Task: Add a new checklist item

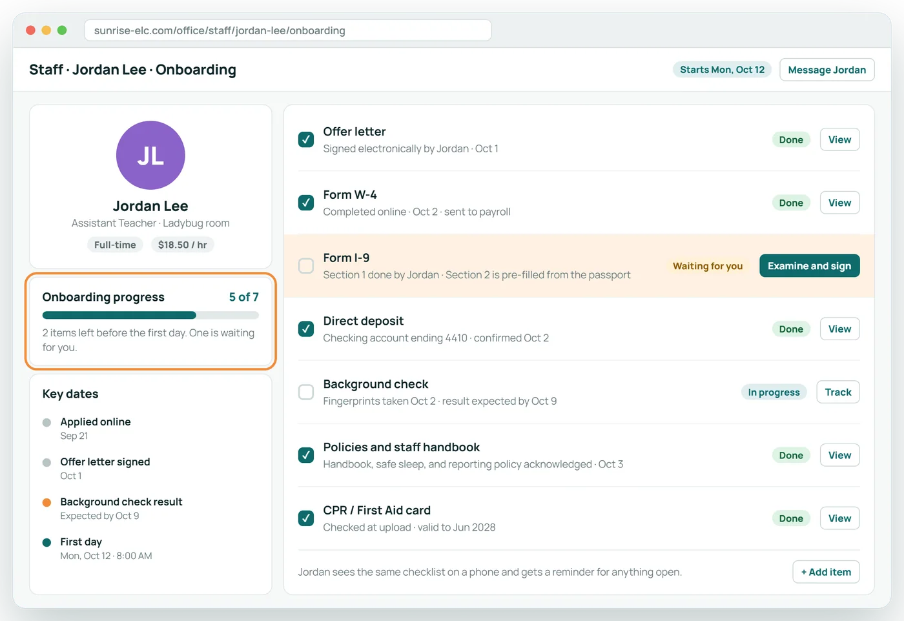Action: pos(826,572)
